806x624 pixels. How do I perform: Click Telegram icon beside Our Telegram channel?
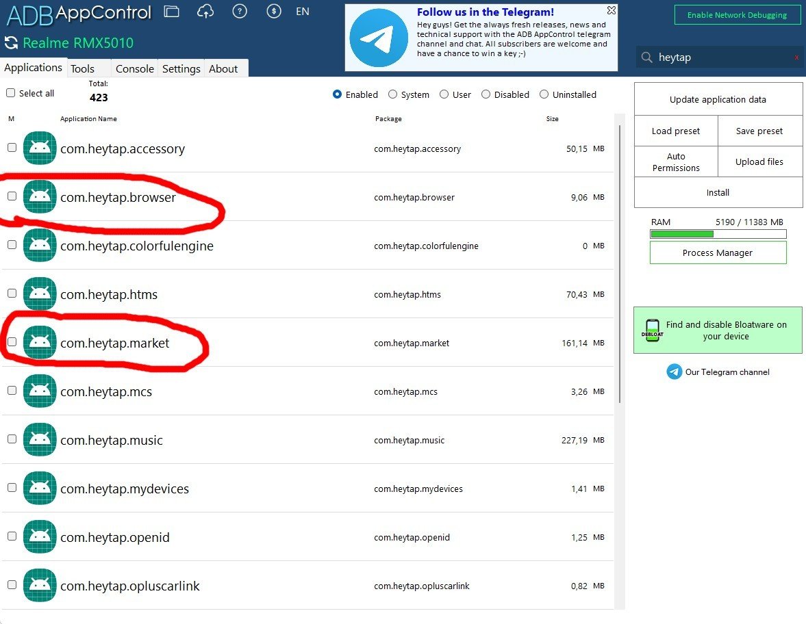coord(675,372)
